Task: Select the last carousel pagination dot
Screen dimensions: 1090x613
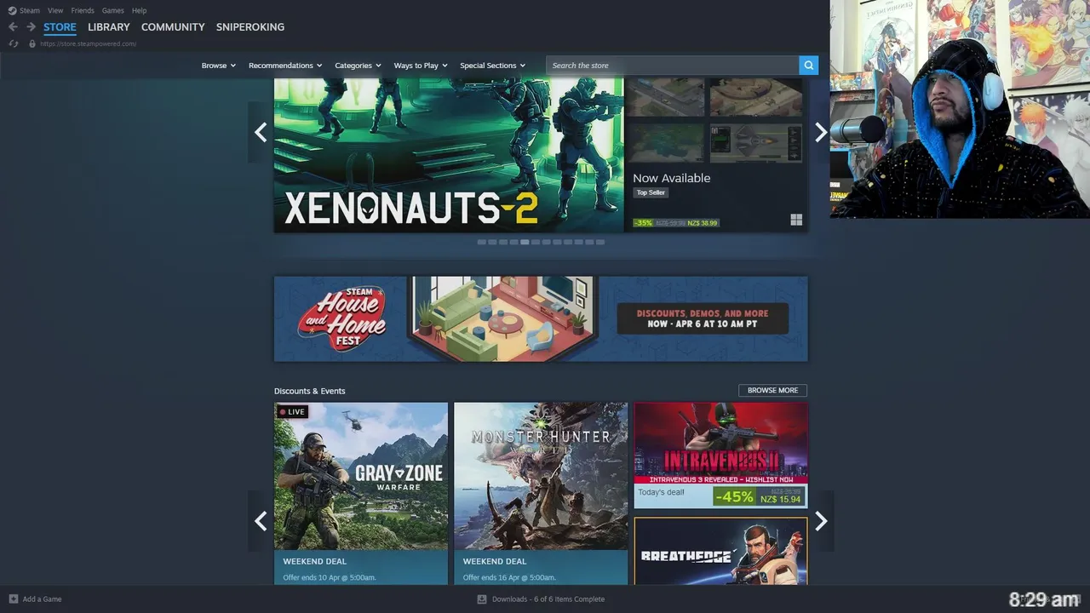Action: [600, 242]
